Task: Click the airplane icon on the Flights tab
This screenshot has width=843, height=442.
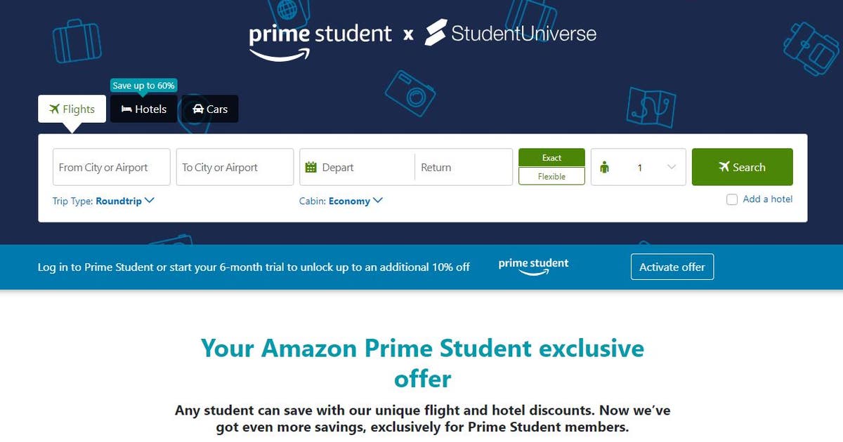Action: click(54, 109)
